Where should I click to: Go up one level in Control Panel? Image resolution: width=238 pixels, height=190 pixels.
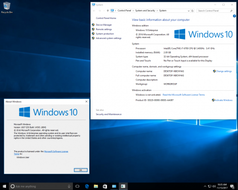[108, 11]
